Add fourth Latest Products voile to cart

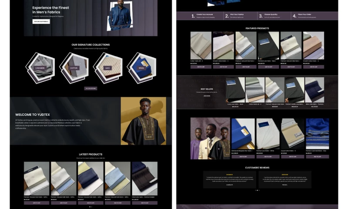pos(117,203)
